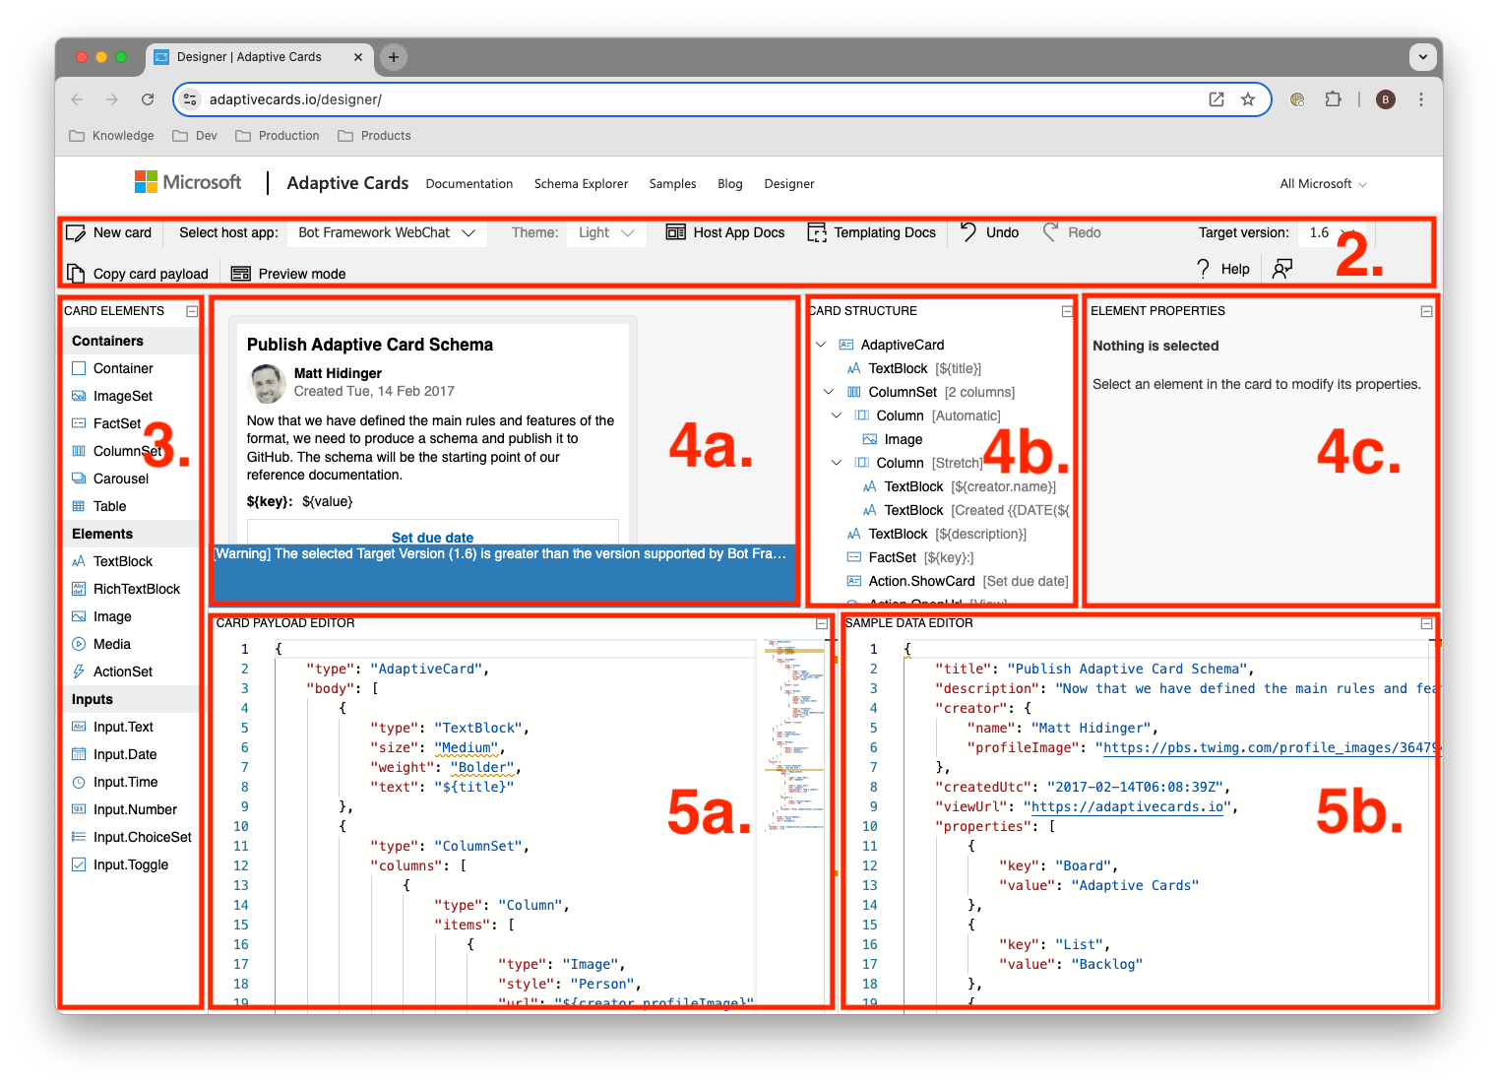Collapse the ColumnSet [2 columns] node

[829, 392]
